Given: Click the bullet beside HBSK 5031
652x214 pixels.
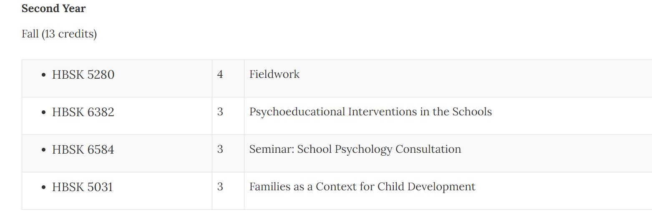Looking at the screenshot, I should pos(44,188).
